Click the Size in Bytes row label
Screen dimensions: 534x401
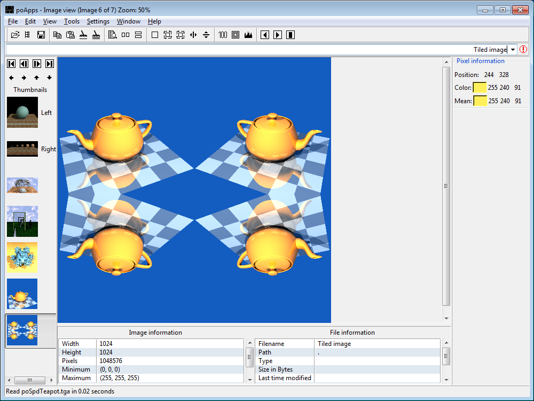pyautogui.click(x=276, y=369)
